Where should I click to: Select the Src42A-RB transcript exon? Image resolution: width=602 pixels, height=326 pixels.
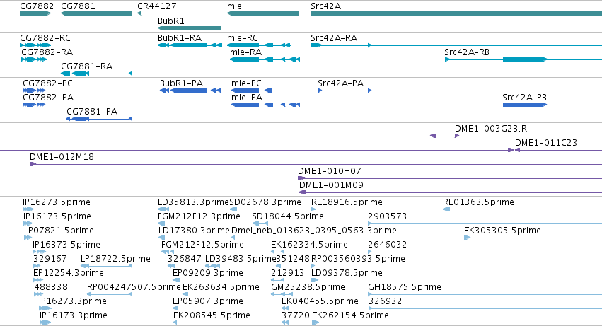pyautogui.click(x=524, y=59)
